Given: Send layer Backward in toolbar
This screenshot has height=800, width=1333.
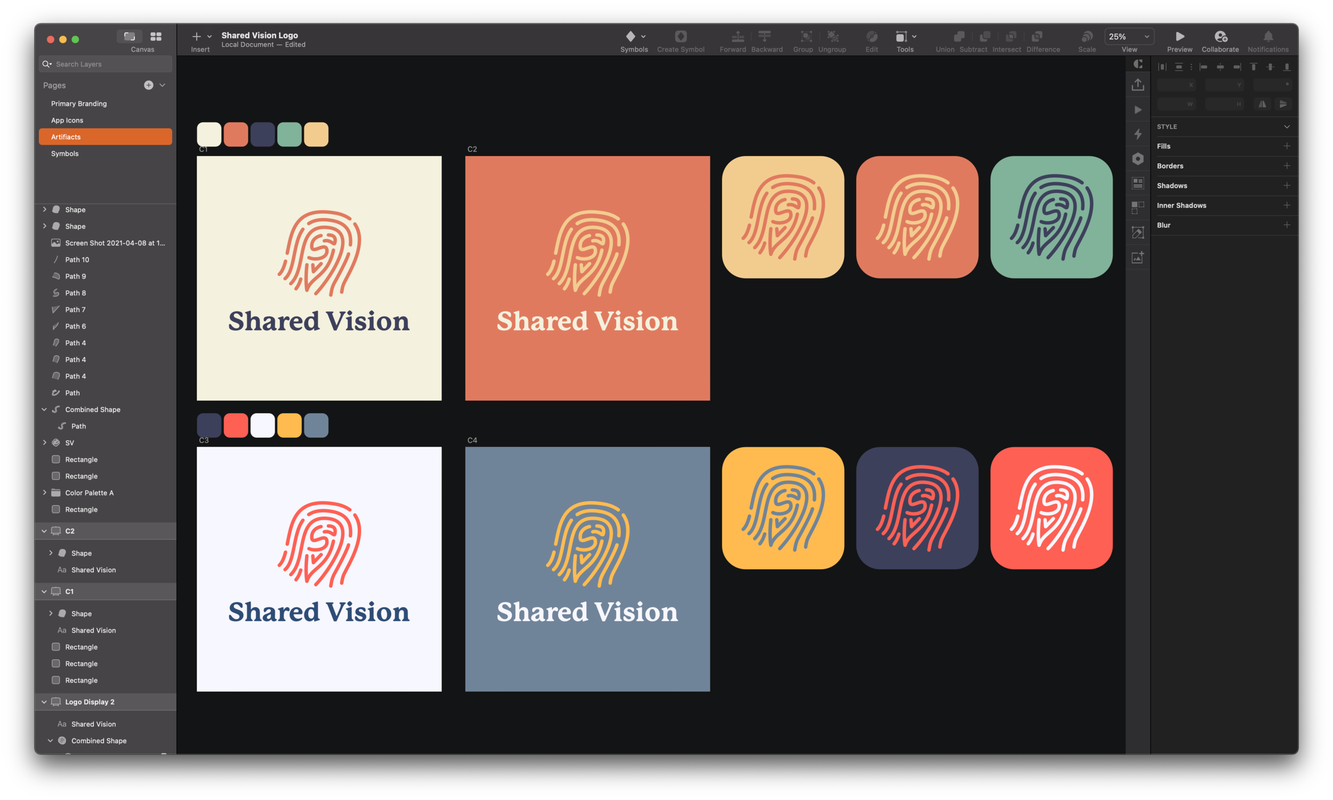Looking at the screenshot, I should [765, 37].
